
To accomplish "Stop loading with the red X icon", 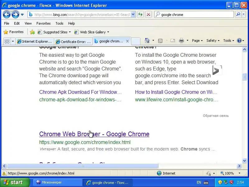I will pyautogui.click(x=148, y=15).
